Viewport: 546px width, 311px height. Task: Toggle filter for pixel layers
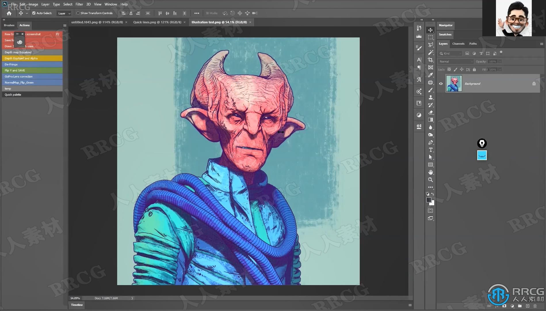pyautogui.click(x=467, y=54)
